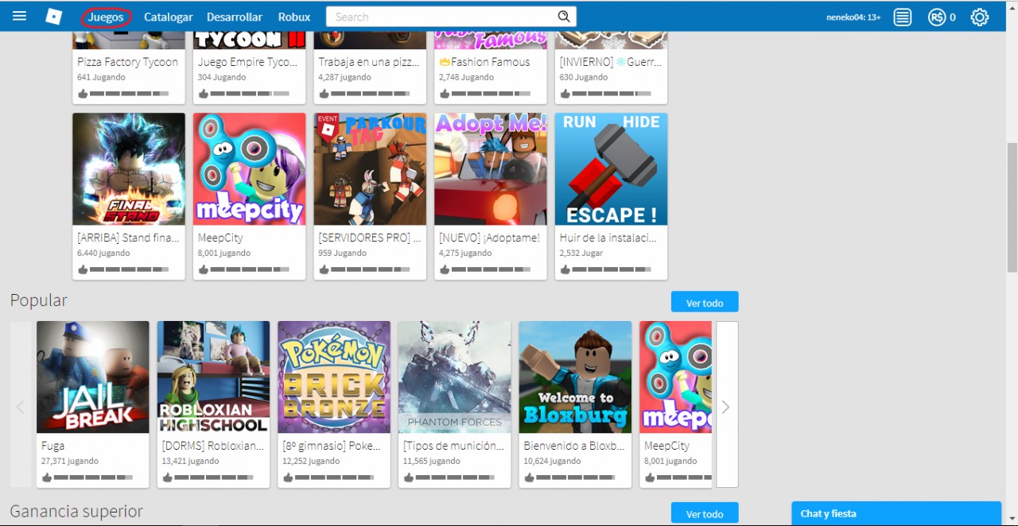Open Adopt Me game thumbnail
This screenshot has height=526, width=1018.
pyautogui.click(x=491, y=168)
